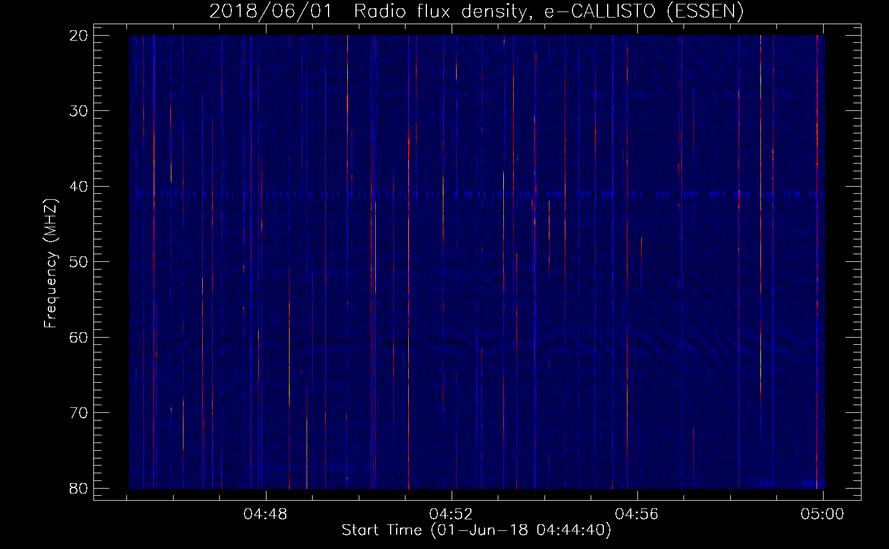Click the 20 frequency tick label

tap(79, 36)
